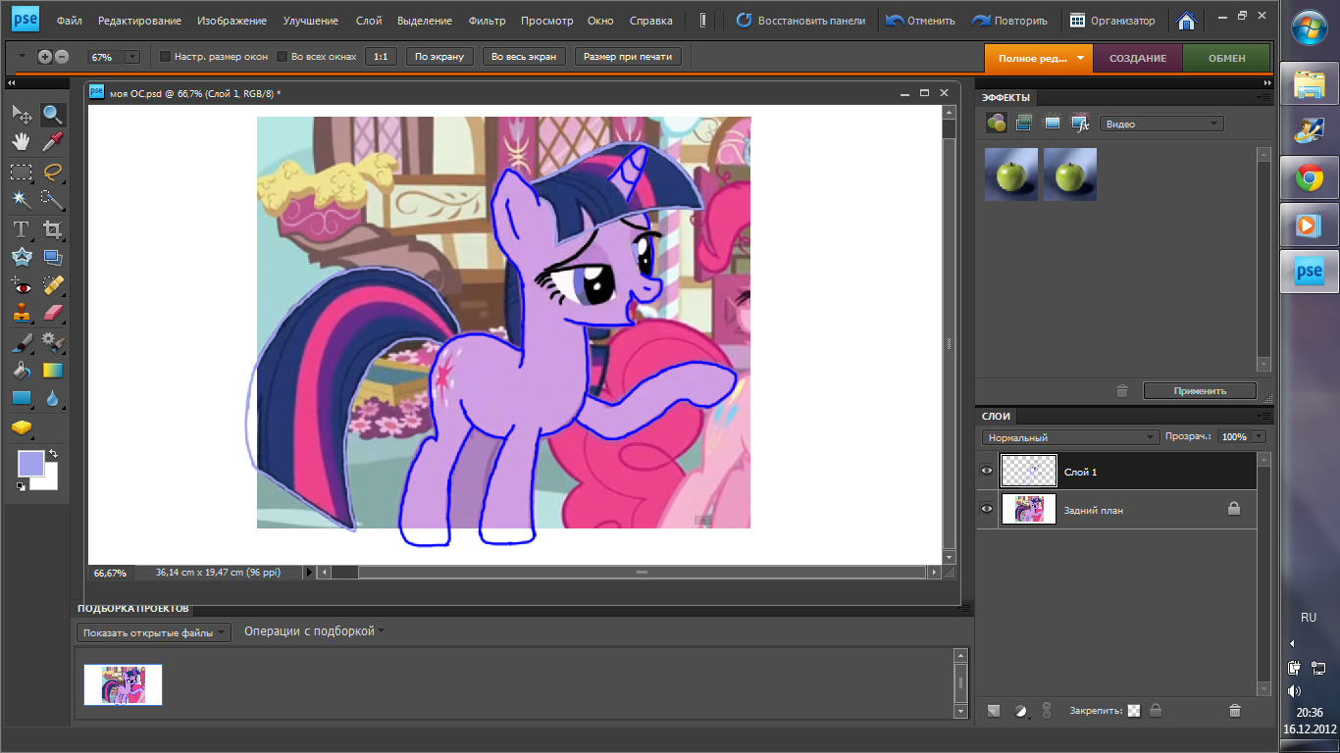Select the Crop tool
Viewport: 1340px width, 753px height.
[52, 229]
